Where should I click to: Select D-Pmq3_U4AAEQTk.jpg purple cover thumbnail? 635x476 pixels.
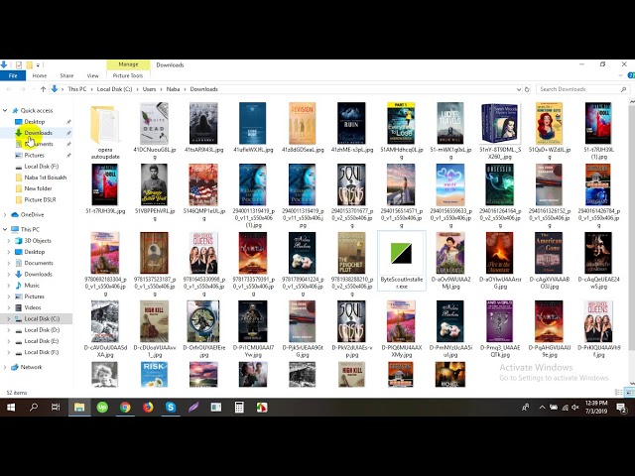499,321
